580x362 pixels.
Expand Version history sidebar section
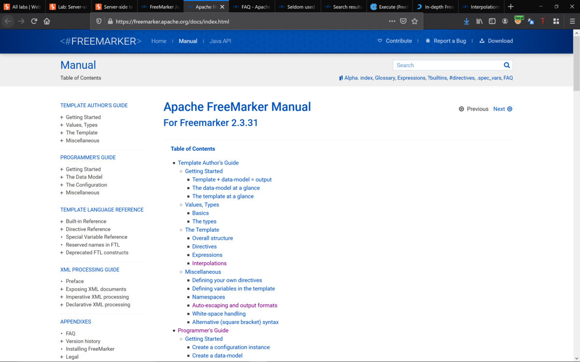coord(62,341)
